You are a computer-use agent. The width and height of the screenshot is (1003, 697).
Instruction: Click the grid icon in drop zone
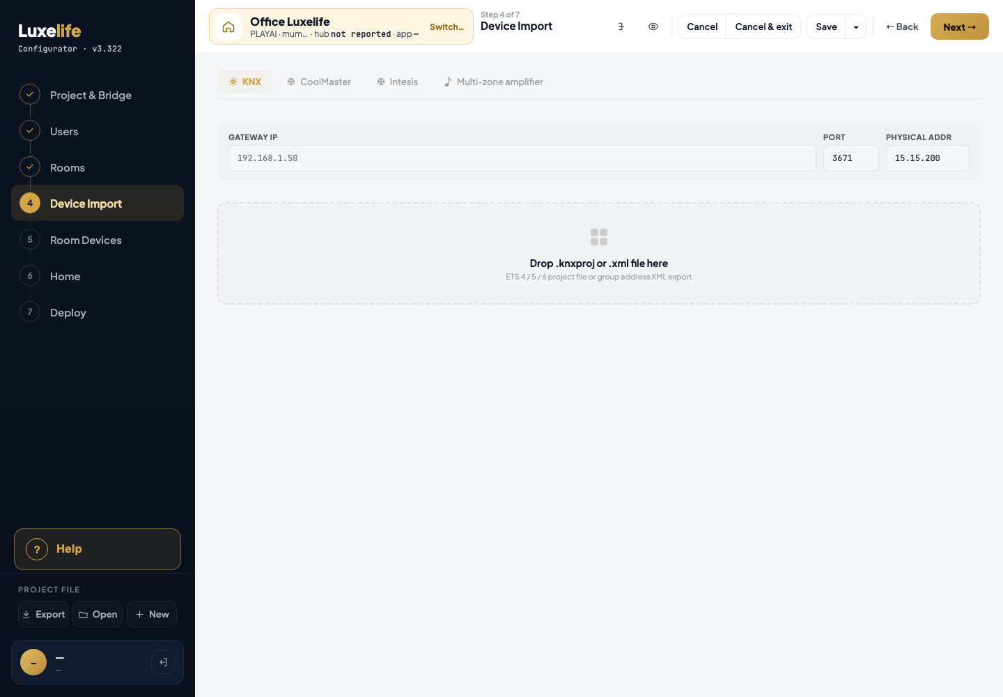(x=599, y=237)
